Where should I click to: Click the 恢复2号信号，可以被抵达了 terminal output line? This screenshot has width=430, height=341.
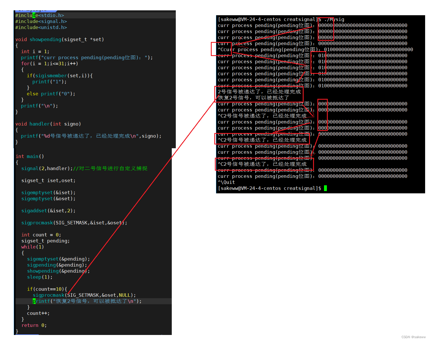pyautogui.click(x=254, y=98)
